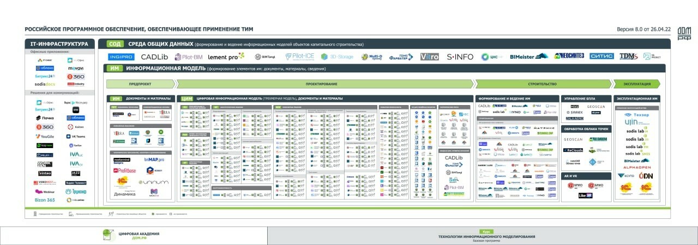Select the Проектирование stage arrow
Viewport: 698px width, 245px height.
coord(325,84)
